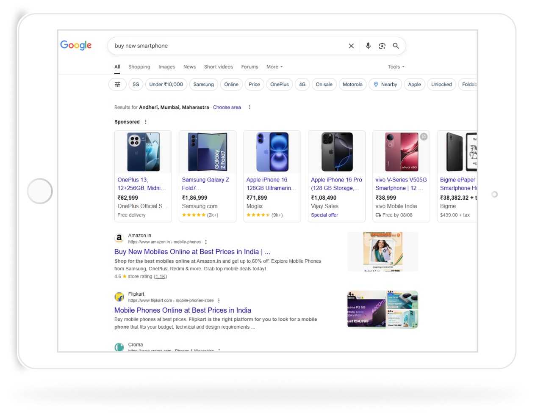
Task: Open three-dot menu for Amazon.in result
Action: (206, 242)
